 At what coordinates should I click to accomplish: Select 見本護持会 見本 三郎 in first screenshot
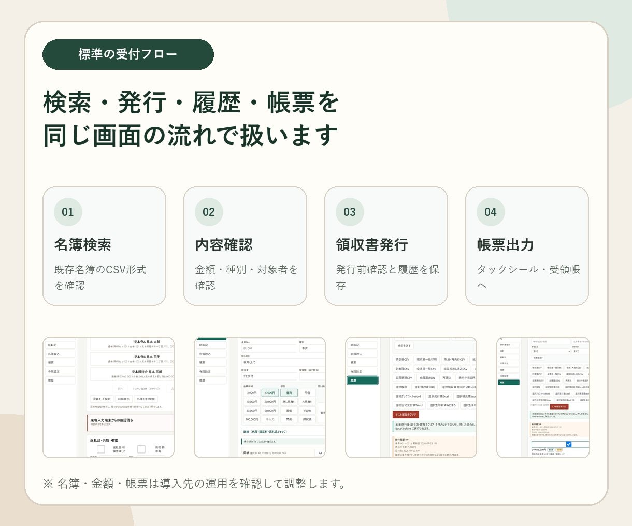(x=132, y=374)
